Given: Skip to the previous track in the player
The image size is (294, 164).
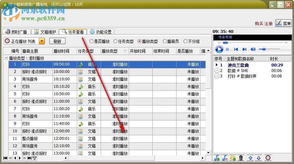Looking at the screenshot, I should [236, 49].
